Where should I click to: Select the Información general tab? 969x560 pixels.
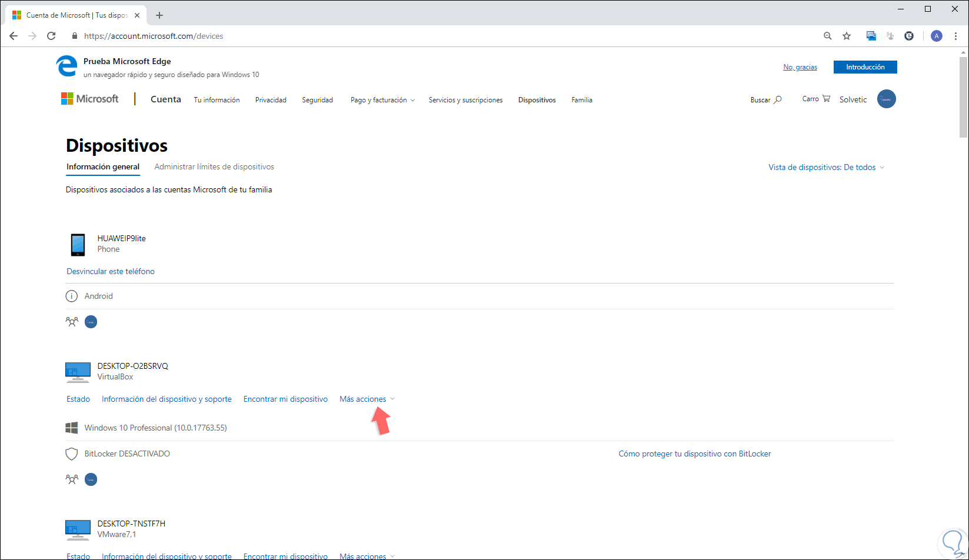point(103,167)
